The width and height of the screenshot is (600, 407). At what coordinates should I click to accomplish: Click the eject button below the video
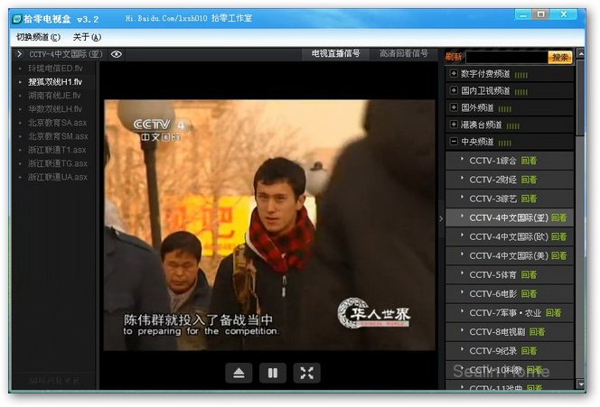(x=239, y=373)
